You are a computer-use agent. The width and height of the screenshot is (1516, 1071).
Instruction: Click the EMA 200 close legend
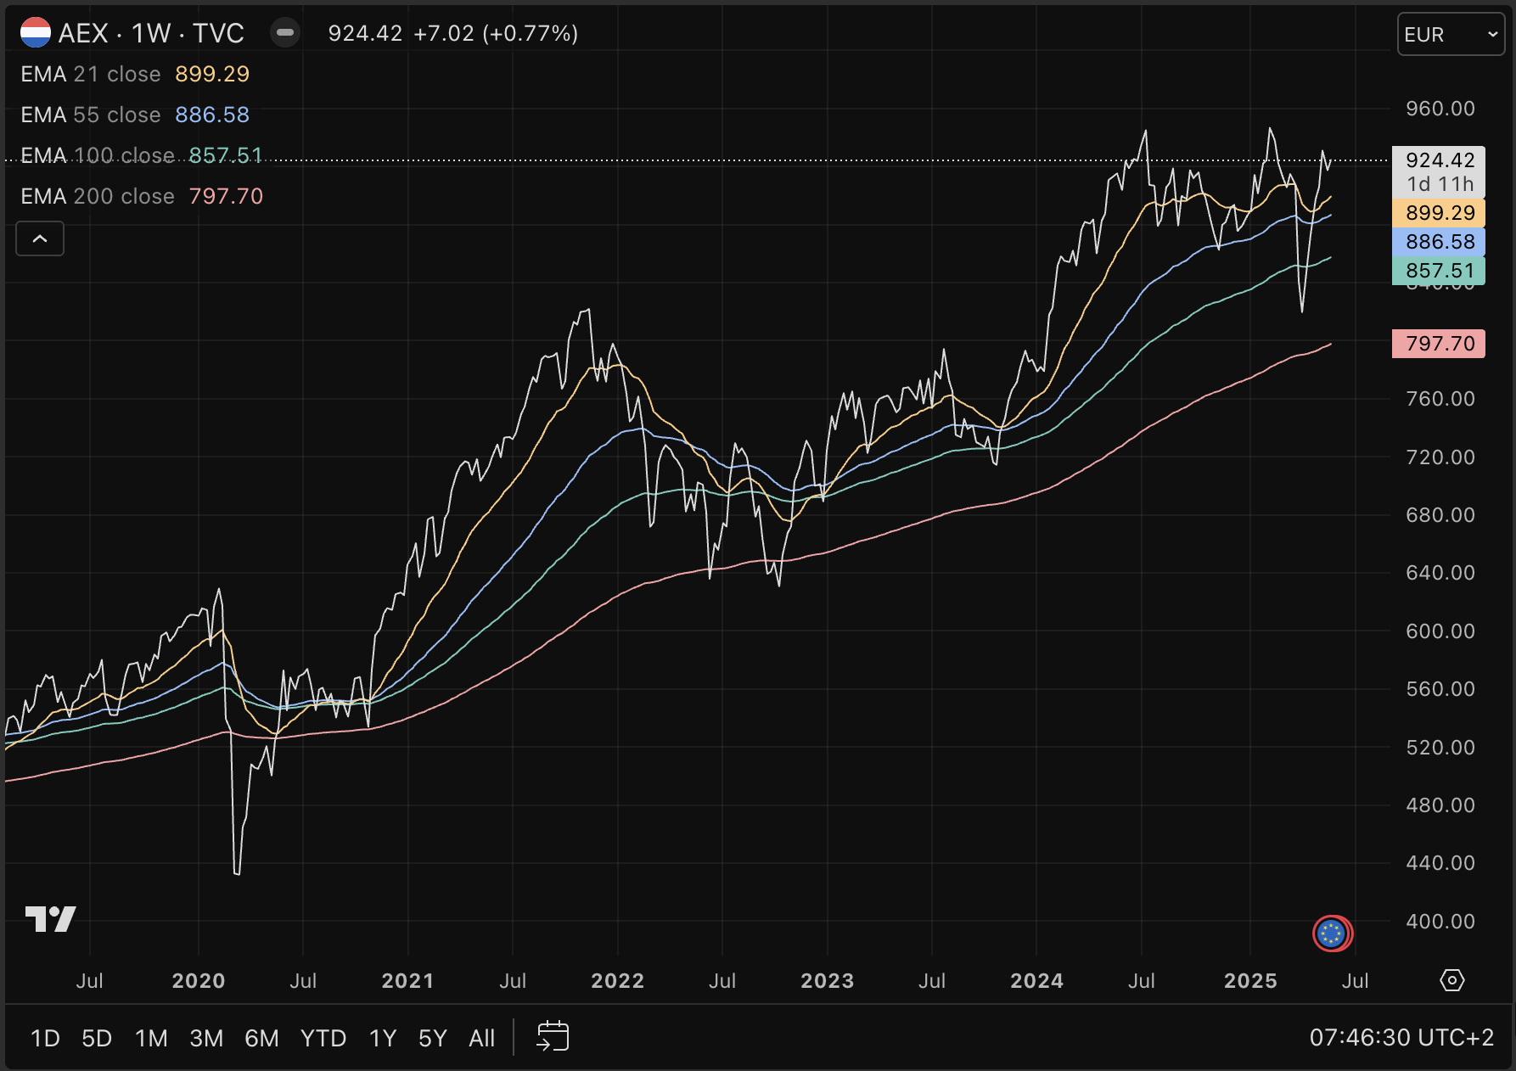98,196
